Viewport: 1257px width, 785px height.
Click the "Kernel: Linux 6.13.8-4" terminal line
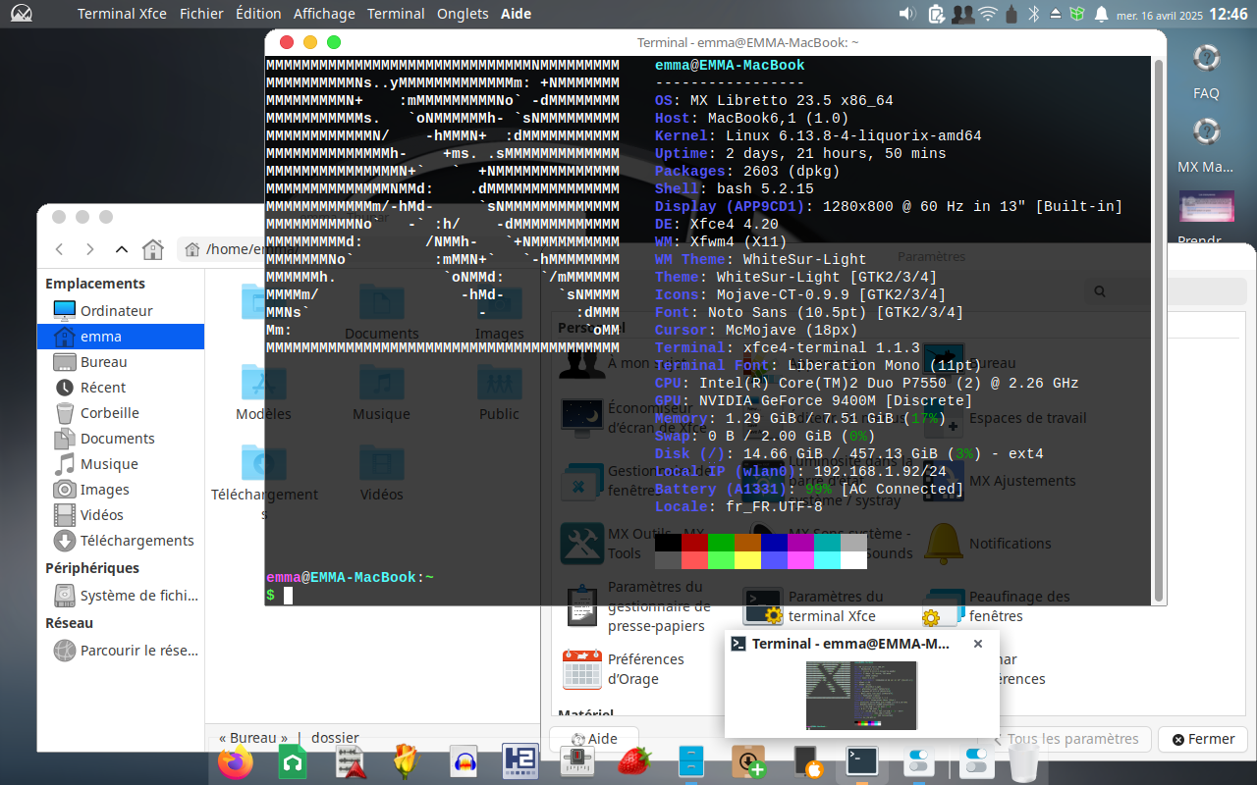pyautogui.click(x=818, y=135)
